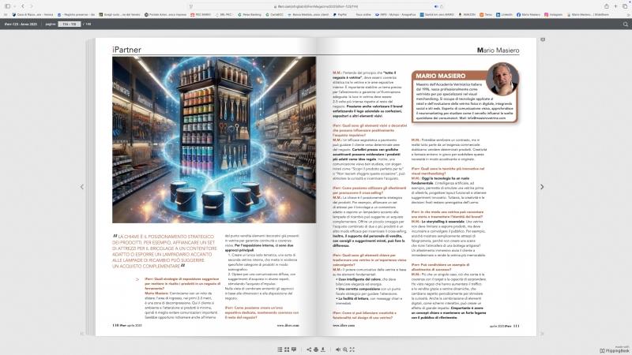Image resolution: width=632 pixels, height=355 pixels.
Task: Toggle the Safari sidebar
Action: pos(7,6)
